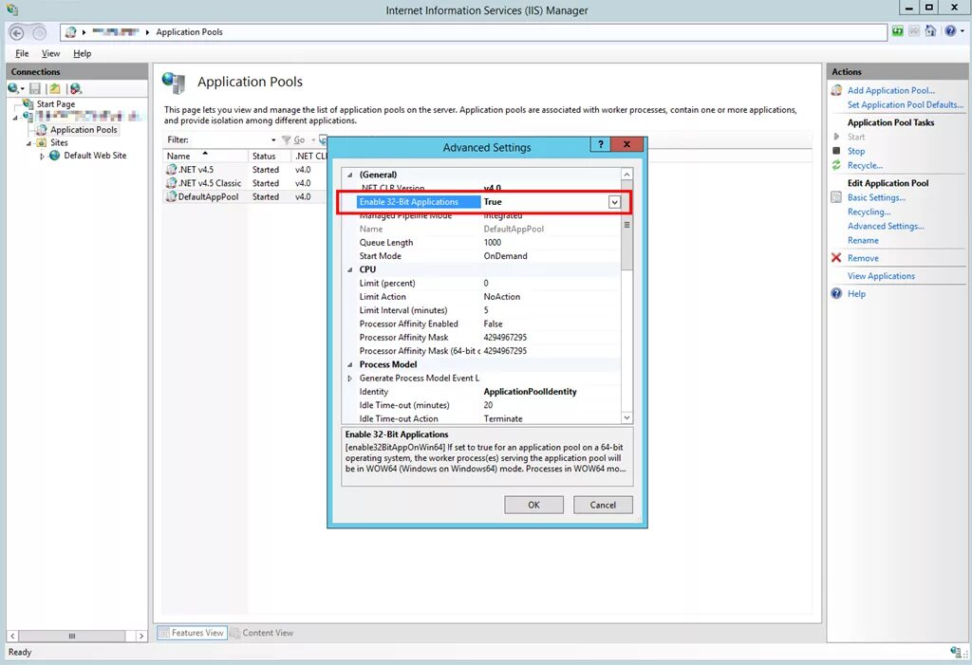This screenshot has width=972, height=665.
Task: Open the View menu
Action: click(50, 53)
